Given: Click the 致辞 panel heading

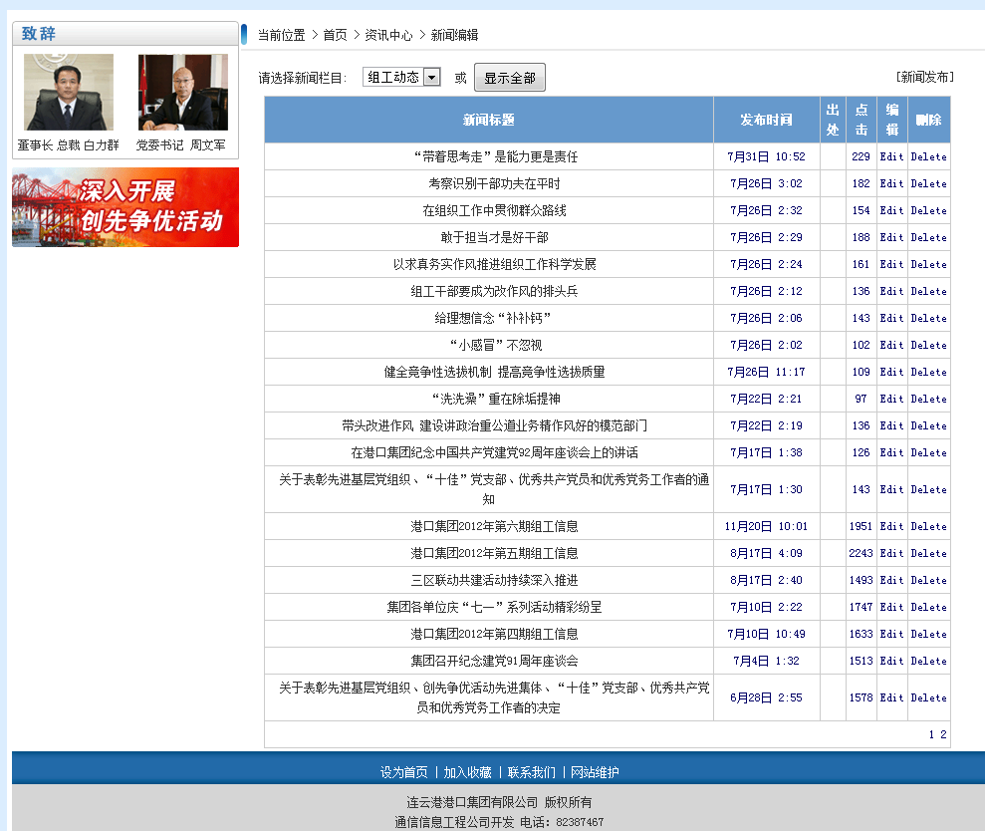Looking at the screenshot, I should coord(39,33).
